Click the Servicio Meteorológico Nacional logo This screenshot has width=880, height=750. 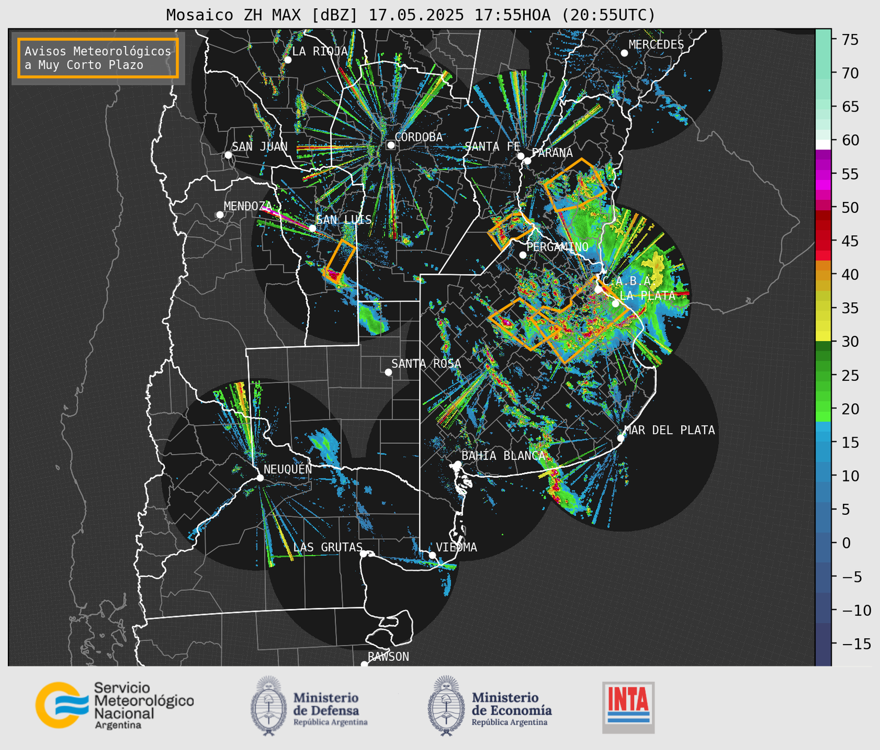coord(115,705)
